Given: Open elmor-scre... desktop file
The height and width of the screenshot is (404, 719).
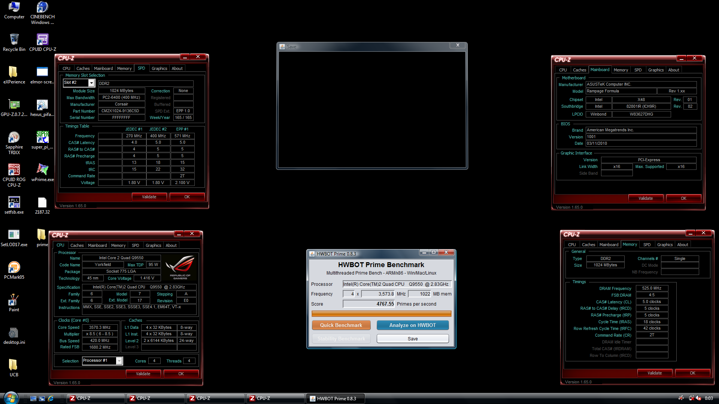Looking at the screenshot, I should pos(42,75).
